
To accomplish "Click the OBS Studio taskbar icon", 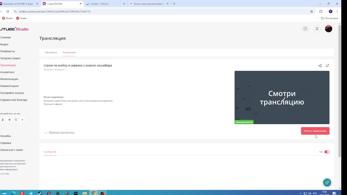I will (102, 193).
